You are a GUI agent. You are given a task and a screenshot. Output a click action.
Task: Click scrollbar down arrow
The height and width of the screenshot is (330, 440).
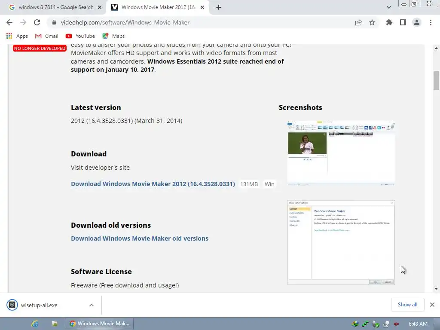pos(437,289)
